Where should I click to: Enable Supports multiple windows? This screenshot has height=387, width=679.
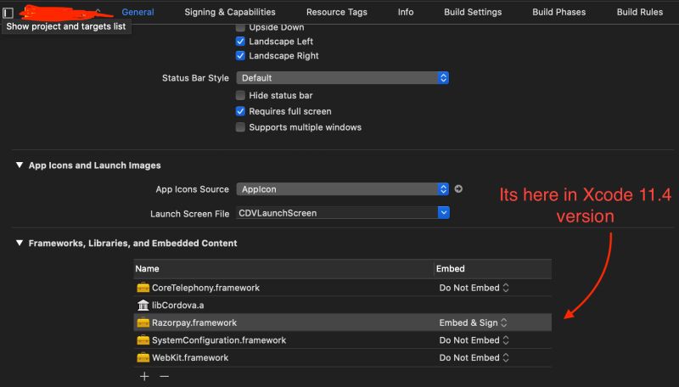pyautogui.click(x=241, y=127)
